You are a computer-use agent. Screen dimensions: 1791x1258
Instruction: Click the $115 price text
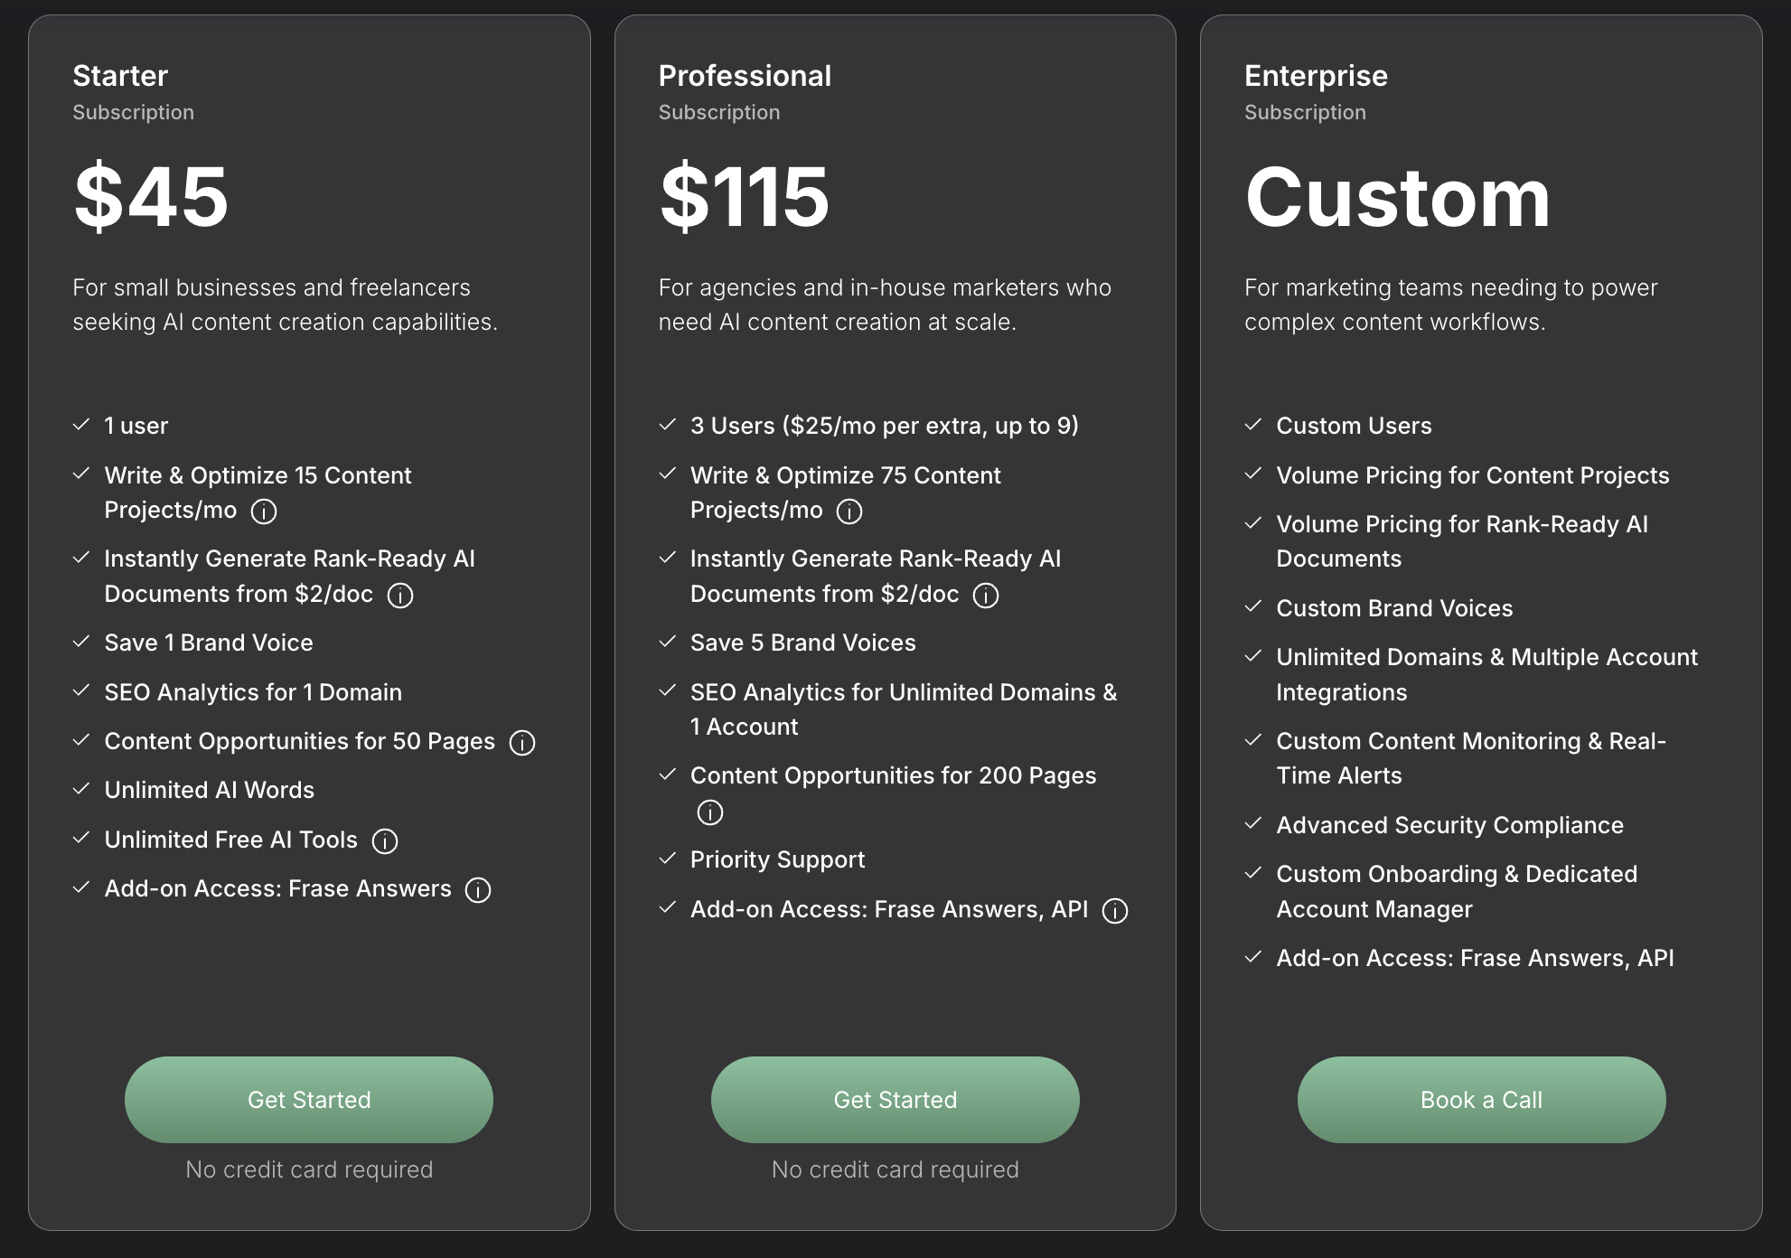[745, 196]
